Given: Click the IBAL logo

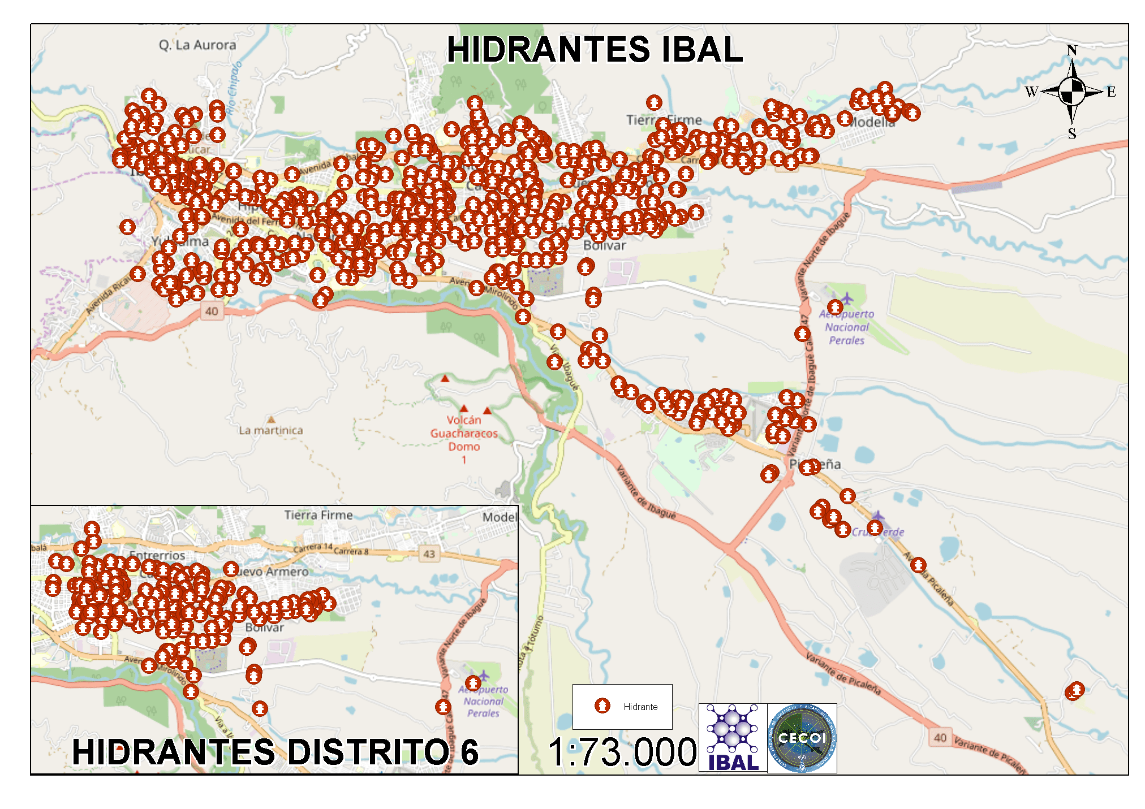Looking at the screenshot, I should click(x=733, y=738).
